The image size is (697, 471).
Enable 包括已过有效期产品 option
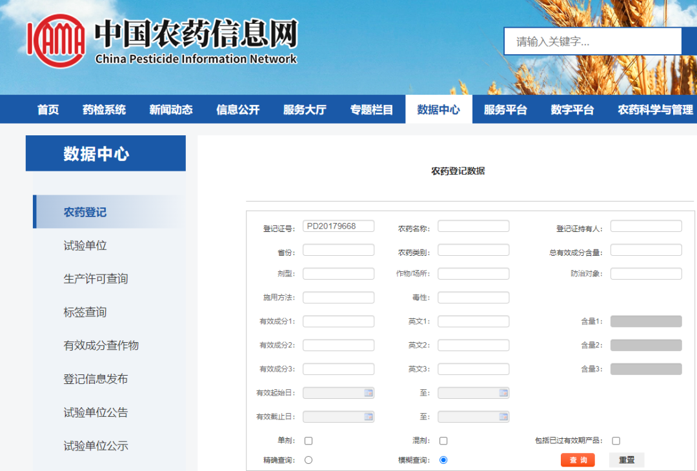pyautogui.click(x=616, y=440)
